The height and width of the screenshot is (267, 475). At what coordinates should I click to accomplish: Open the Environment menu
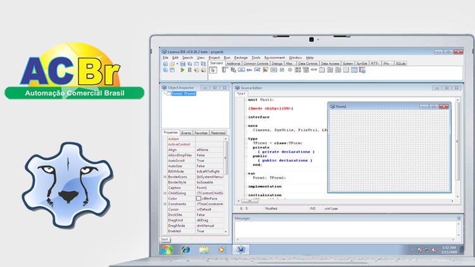[274, 58]
